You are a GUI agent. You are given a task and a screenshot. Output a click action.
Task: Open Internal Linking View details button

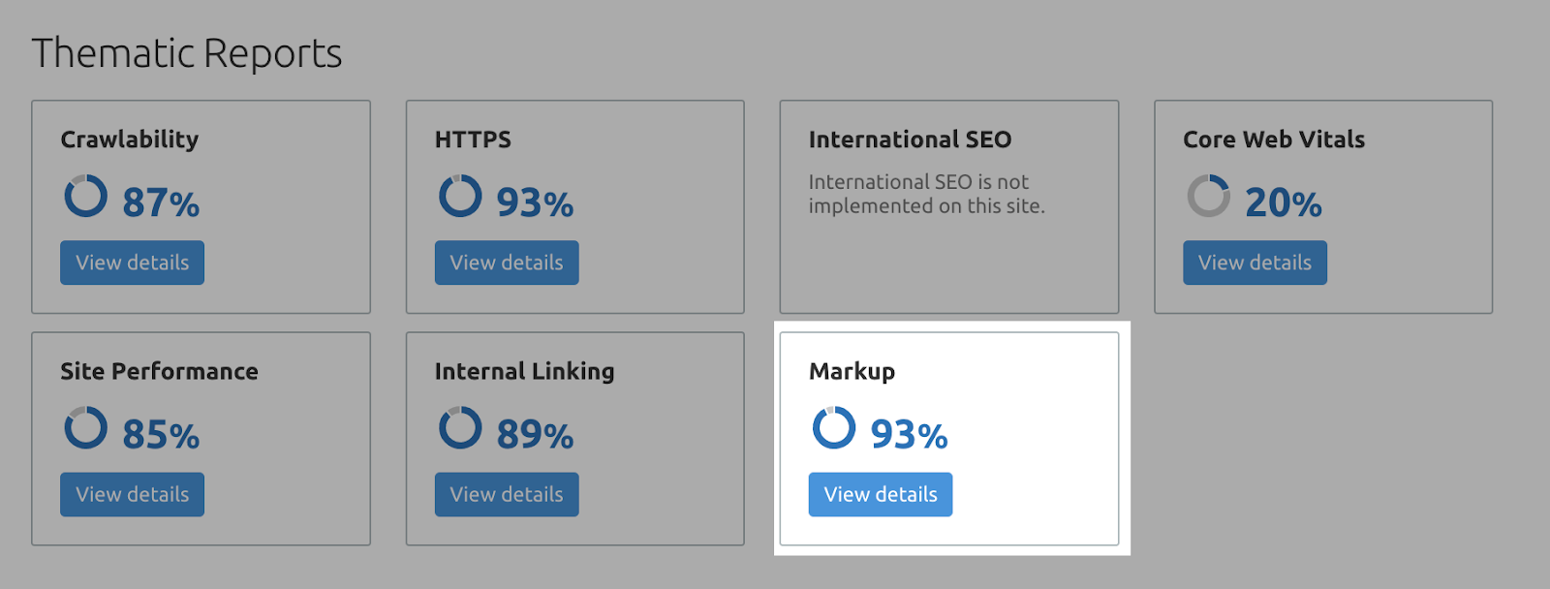(507, 494)
